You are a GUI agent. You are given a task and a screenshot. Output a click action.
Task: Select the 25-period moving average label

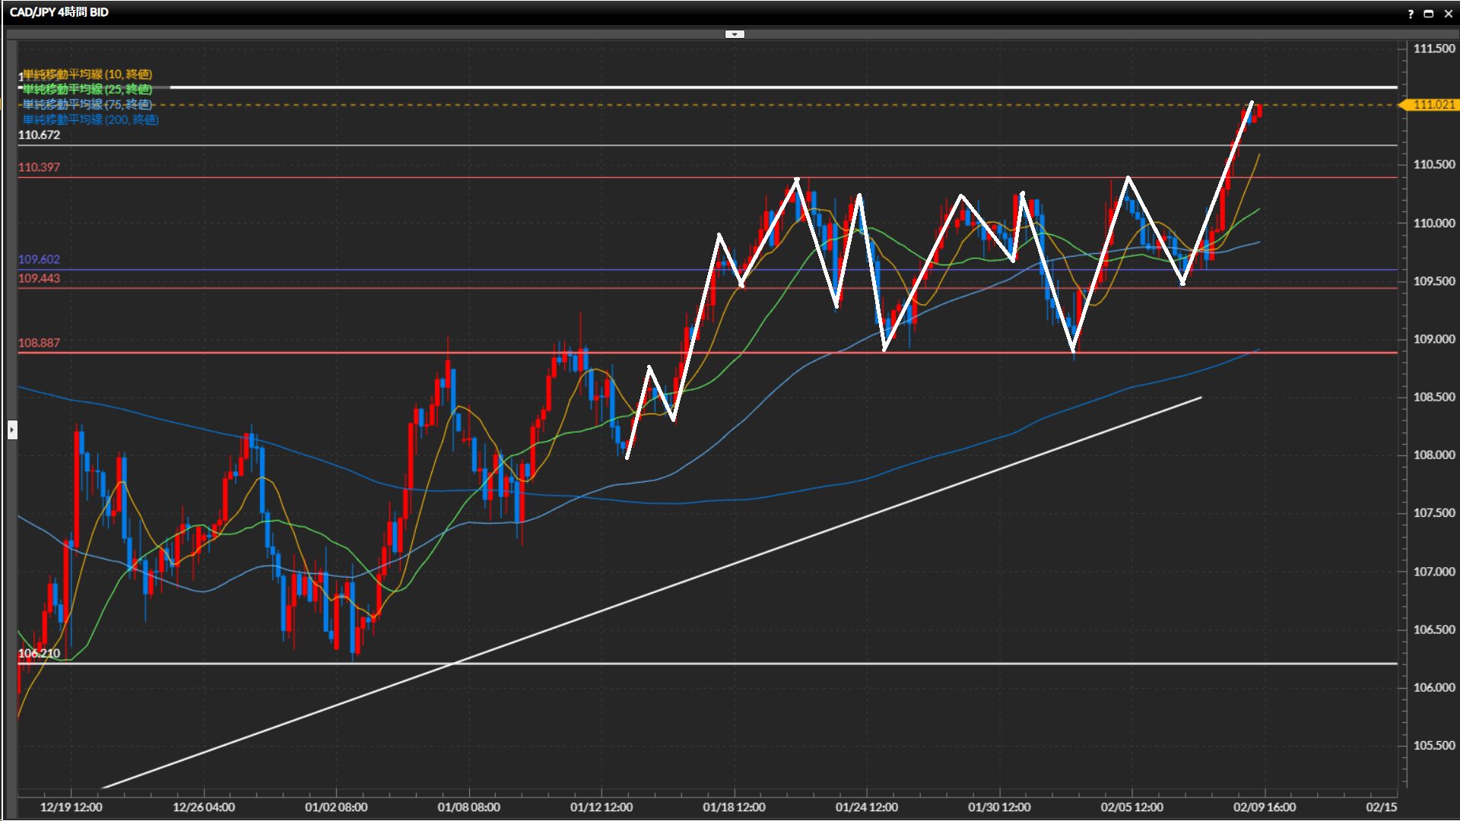(87, 90)
